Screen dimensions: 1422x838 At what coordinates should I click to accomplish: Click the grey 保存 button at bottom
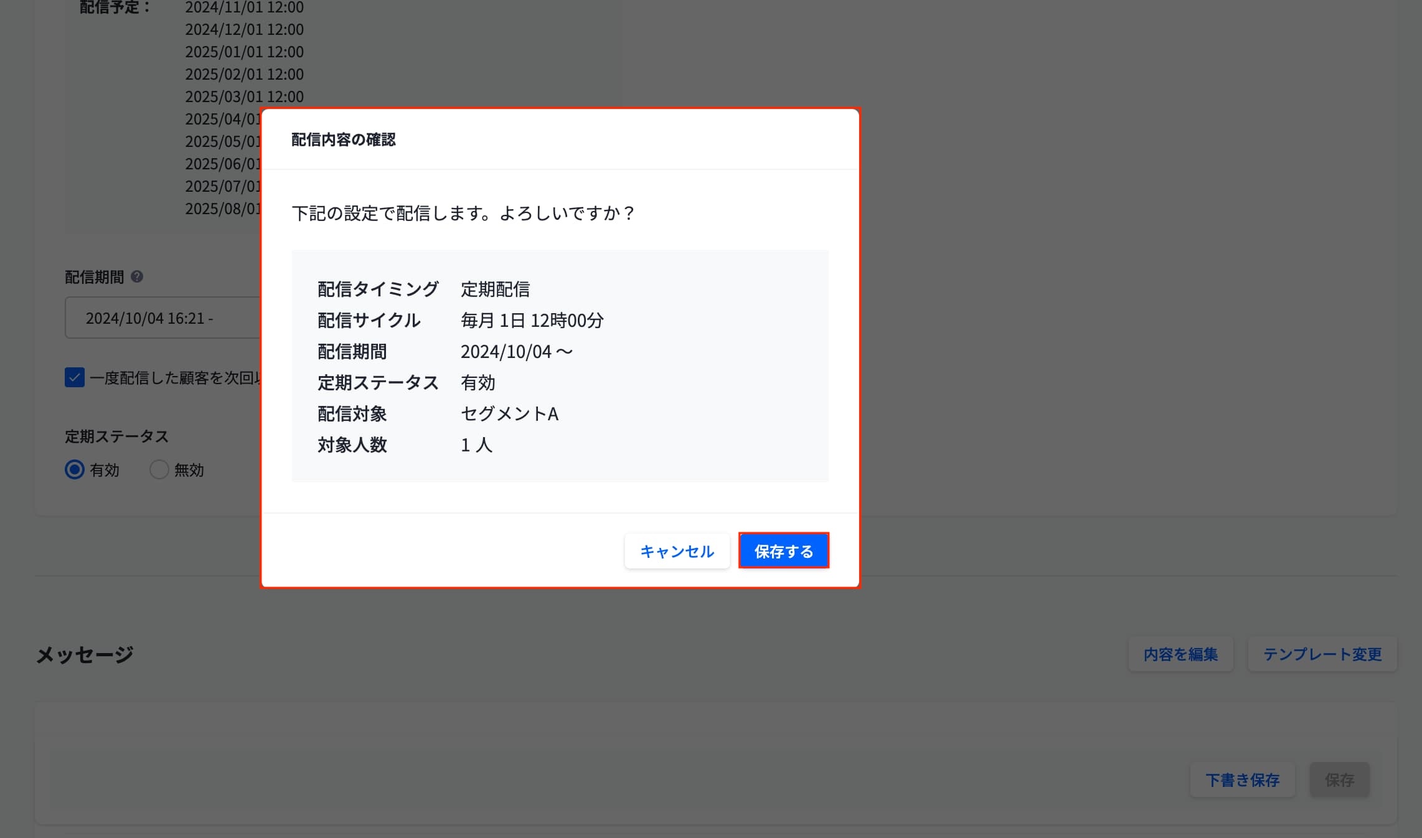(x=1339, y=779)
